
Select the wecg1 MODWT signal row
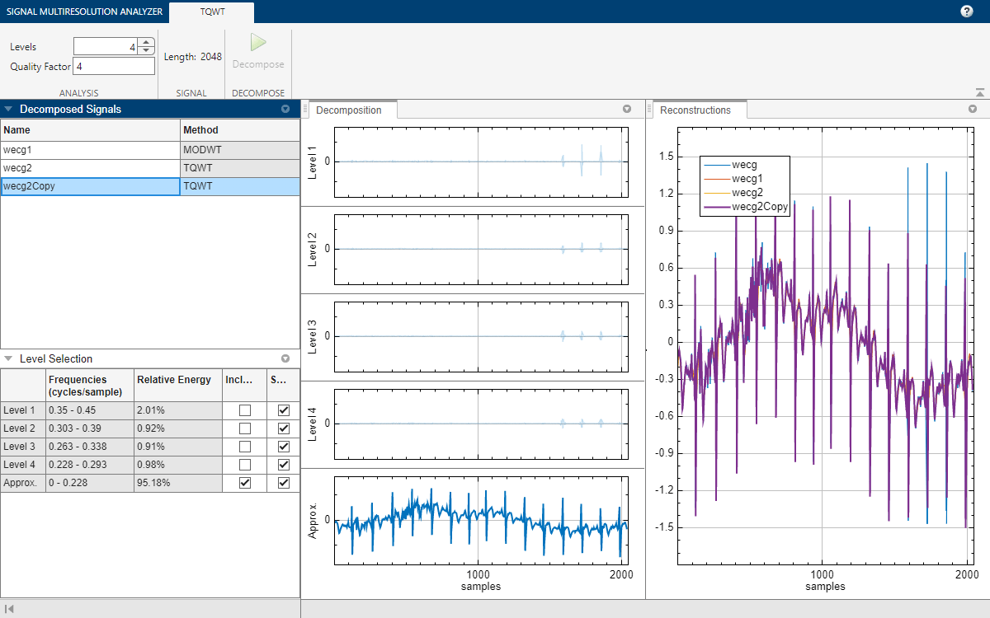tap(91, 150)
